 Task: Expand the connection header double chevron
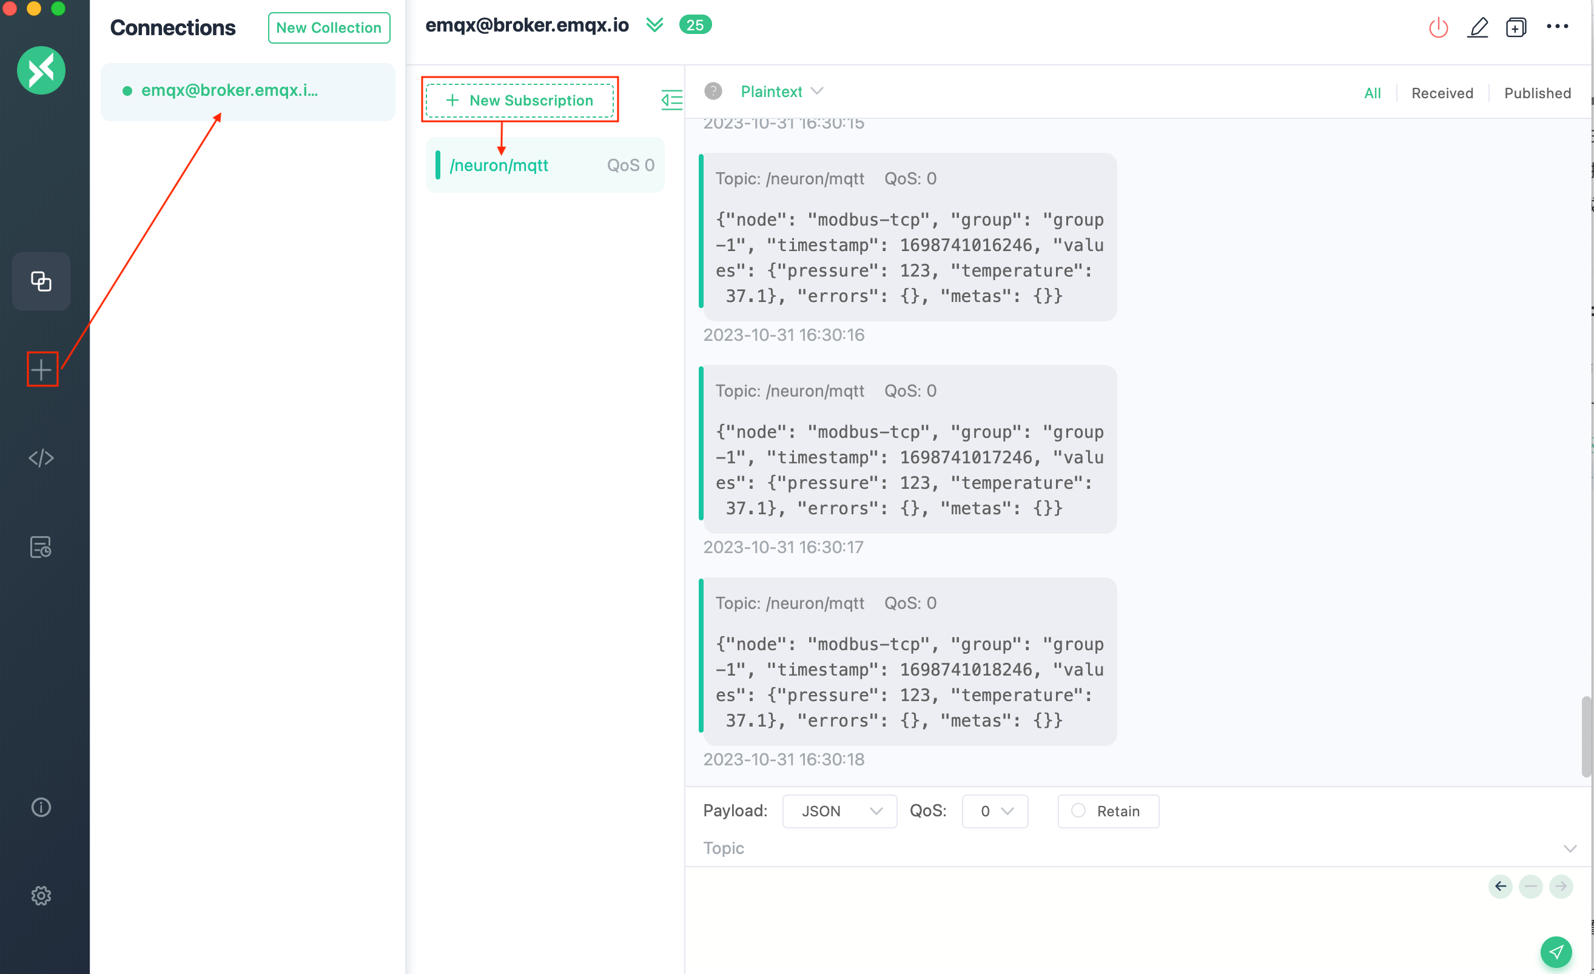point(654,25)
